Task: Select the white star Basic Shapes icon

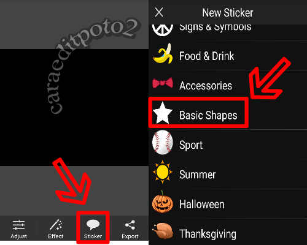Action: pos(163,113)
